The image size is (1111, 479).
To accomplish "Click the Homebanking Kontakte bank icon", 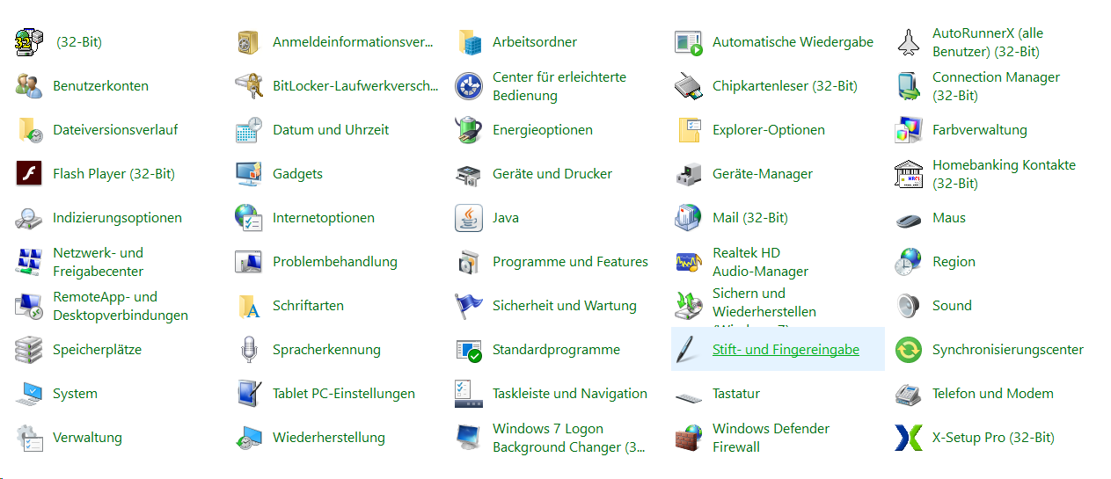I will [909, 174].
